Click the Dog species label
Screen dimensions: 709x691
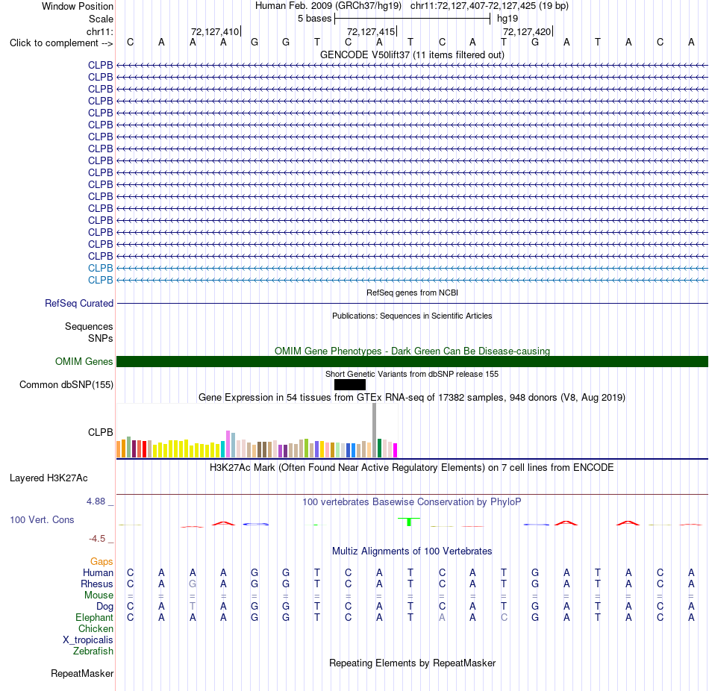pyautogui.click(x=104, y=607)
